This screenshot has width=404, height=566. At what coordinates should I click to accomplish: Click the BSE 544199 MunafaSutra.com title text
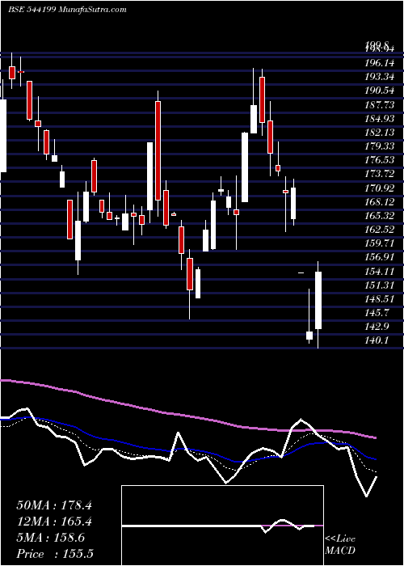[67, 10]
